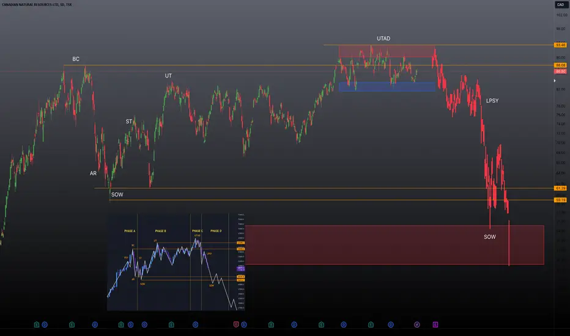Click the 102.00 value on price scale

click(561, 15)
